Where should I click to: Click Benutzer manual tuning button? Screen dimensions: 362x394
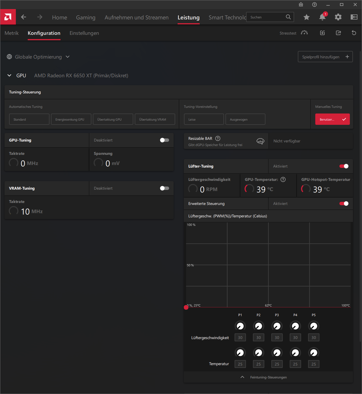333,119
